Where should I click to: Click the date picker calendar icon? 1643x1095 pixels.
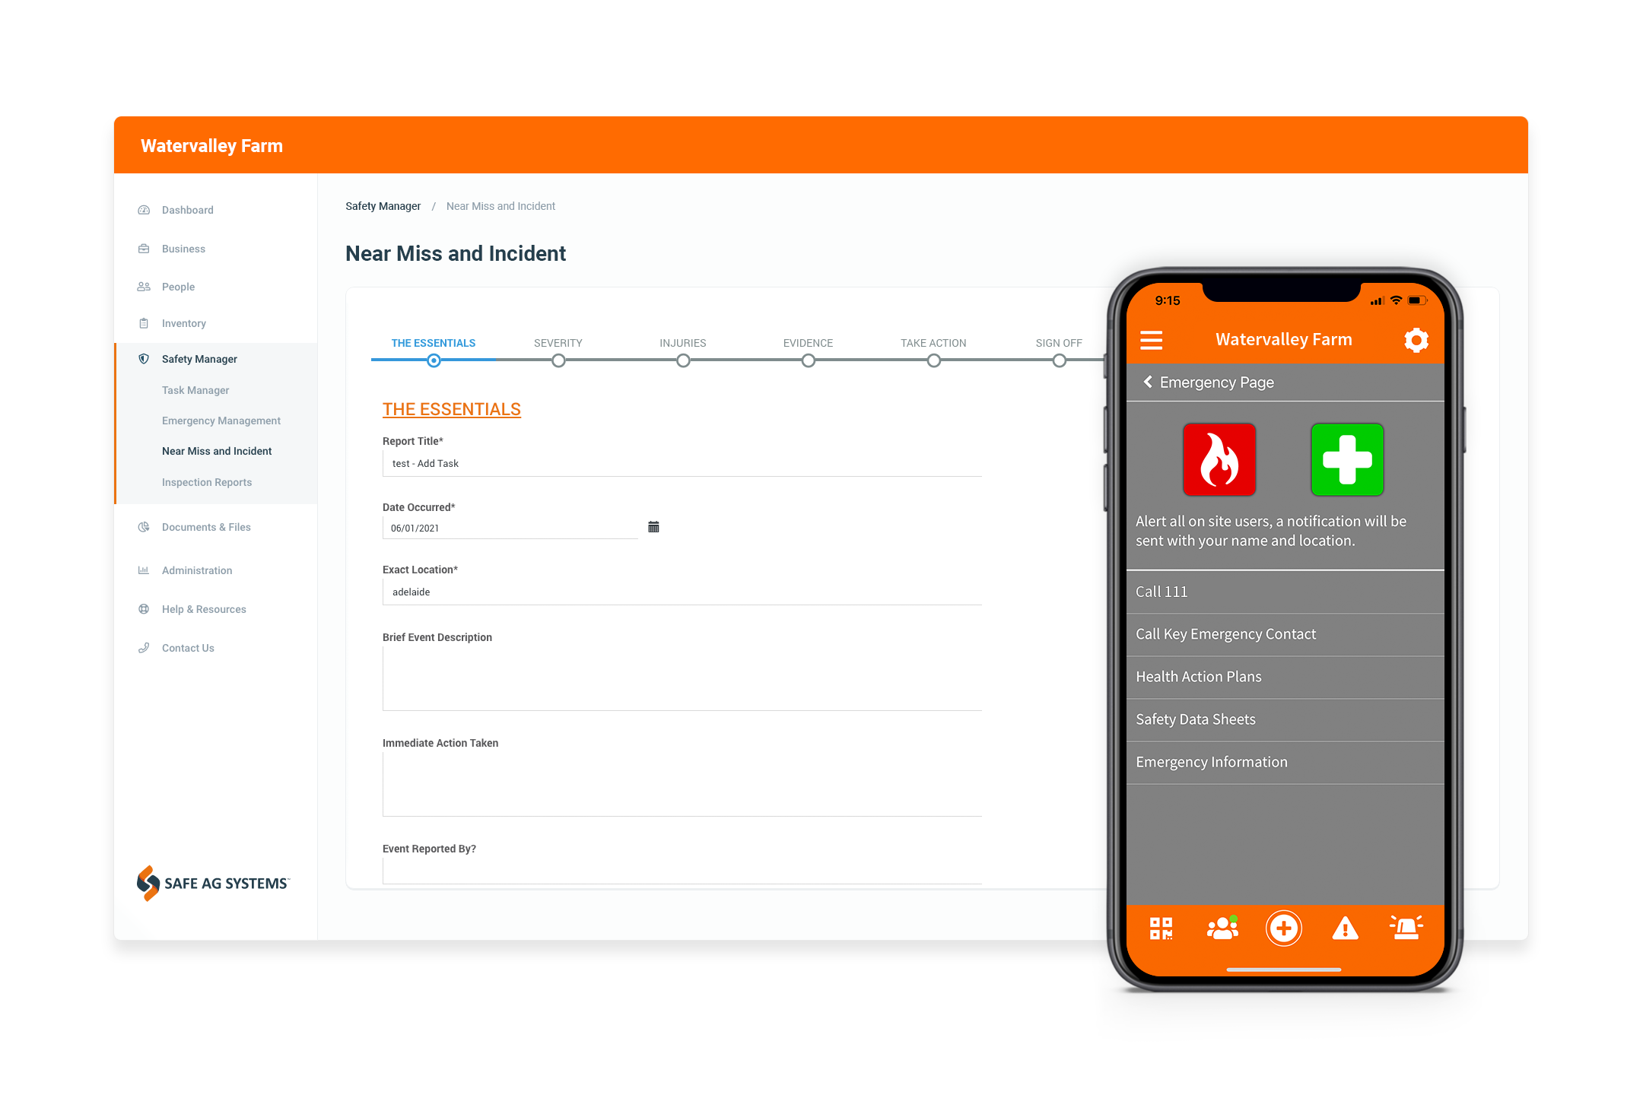pyautogui.click(x=654, y=527)
